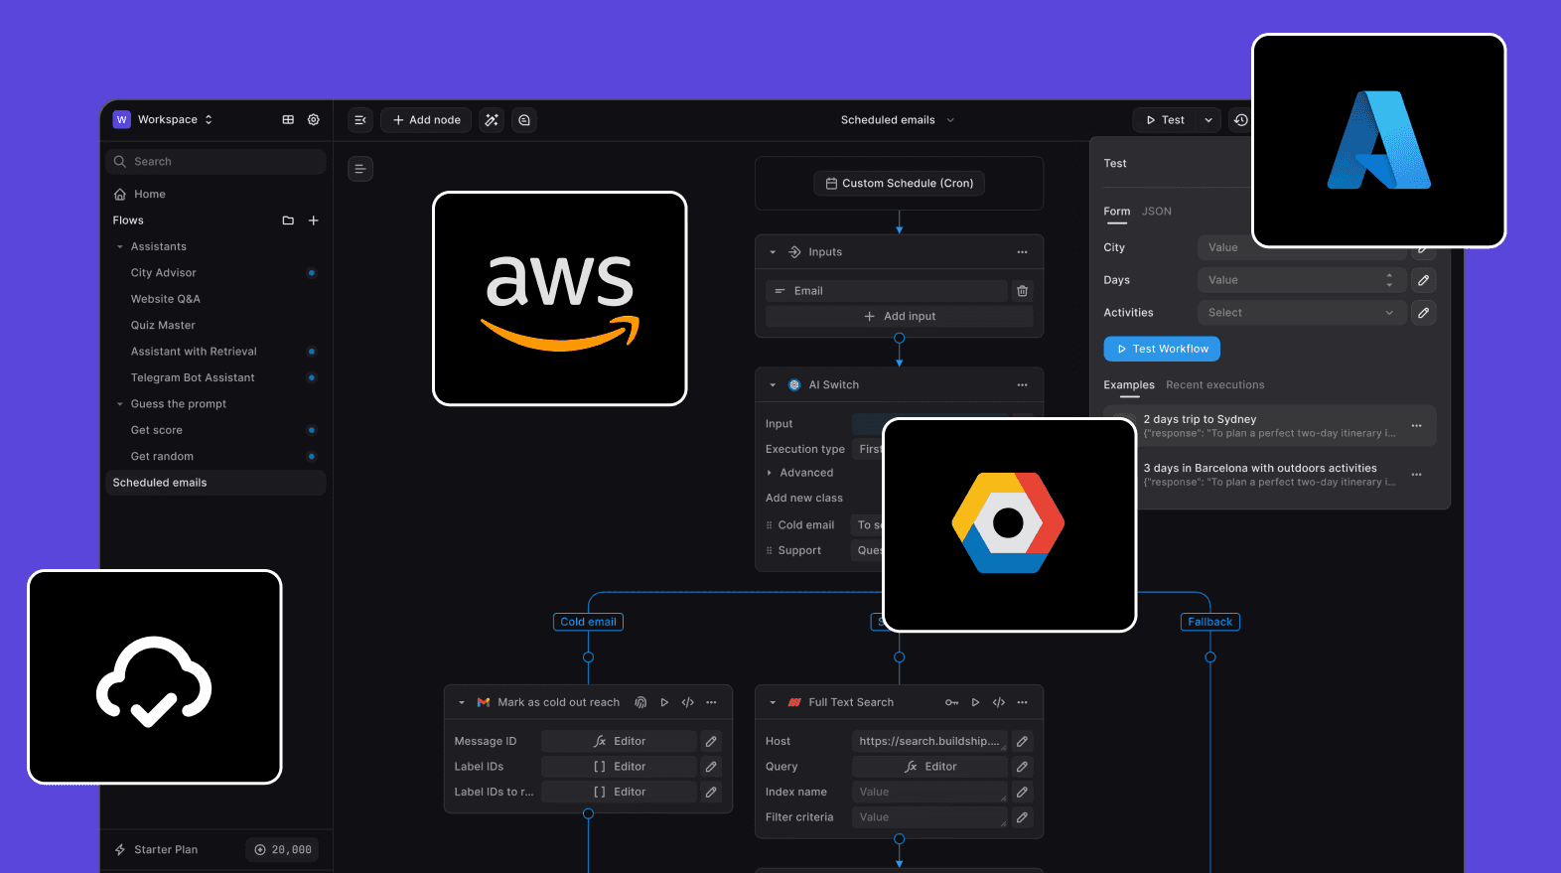
Task: Switch to the Form tab
Action: (1117, 212)
